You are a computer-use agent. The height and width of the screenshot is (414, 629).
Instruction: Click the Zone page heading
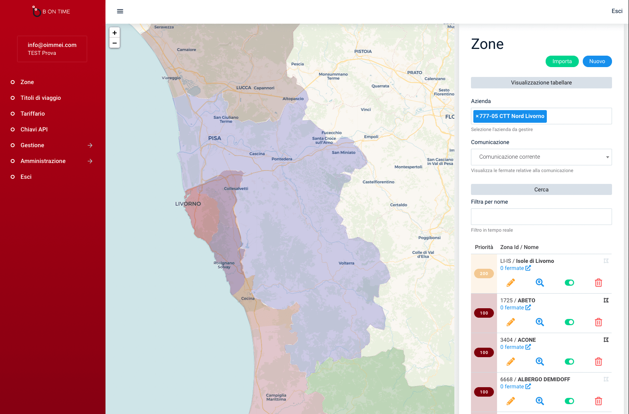[x=487, y=44]
